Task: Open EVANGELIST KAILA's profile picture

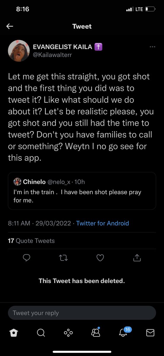Action: (18, 50)
